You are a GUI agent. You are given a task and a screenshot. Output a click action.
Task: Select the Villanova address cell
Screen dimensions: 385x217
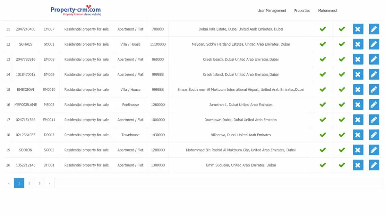coord(241,135)
